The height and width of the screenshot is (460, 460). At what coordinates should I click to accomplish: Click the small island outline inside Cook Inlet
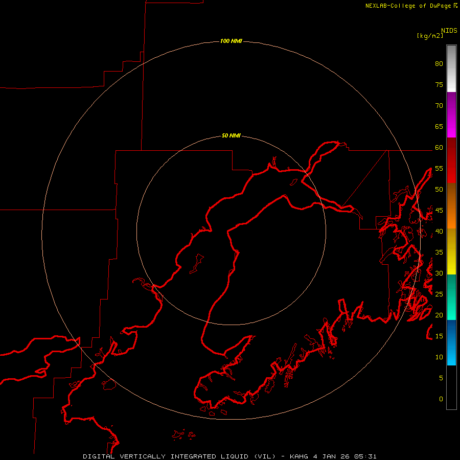tap(197, 263)
